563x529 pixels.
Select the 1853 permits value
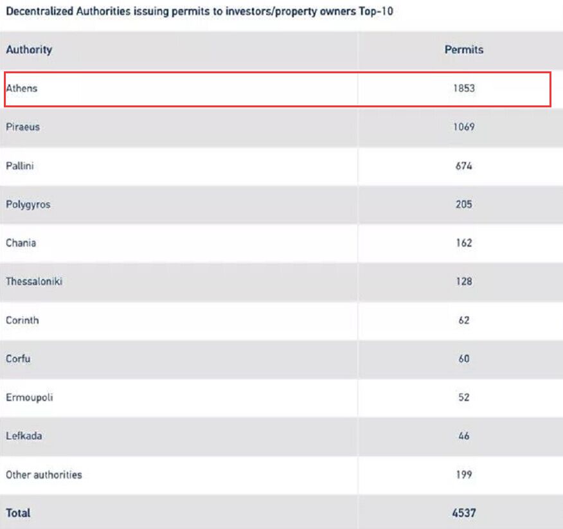[463, 89]
